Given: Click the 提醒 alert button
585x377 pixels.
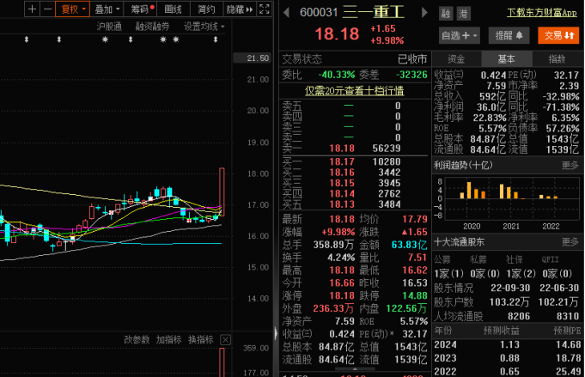Looking at the screenshot, I should coord(509,35).
